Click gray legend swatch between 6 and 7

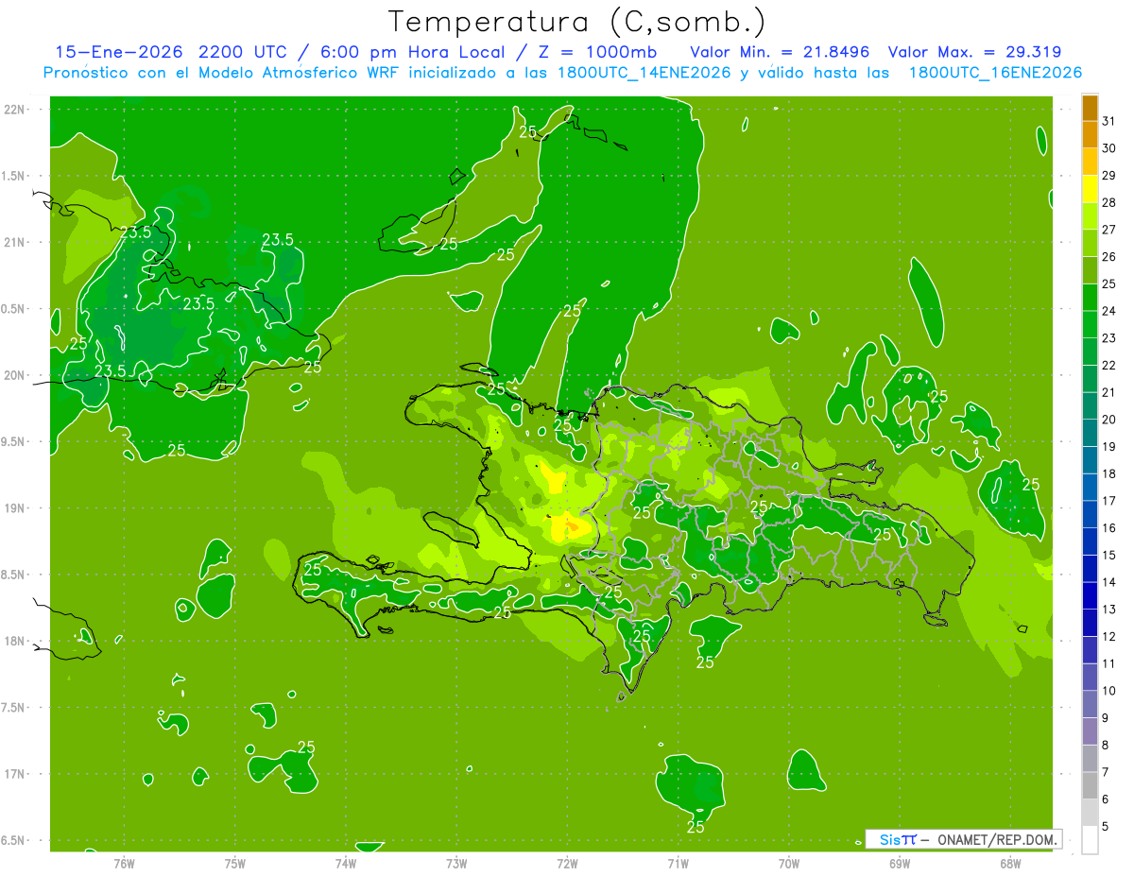tap(1090, 785)
